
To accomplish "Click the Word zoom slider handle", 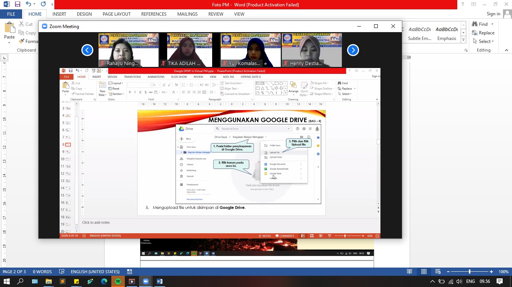I will click(x=470, y=272).
